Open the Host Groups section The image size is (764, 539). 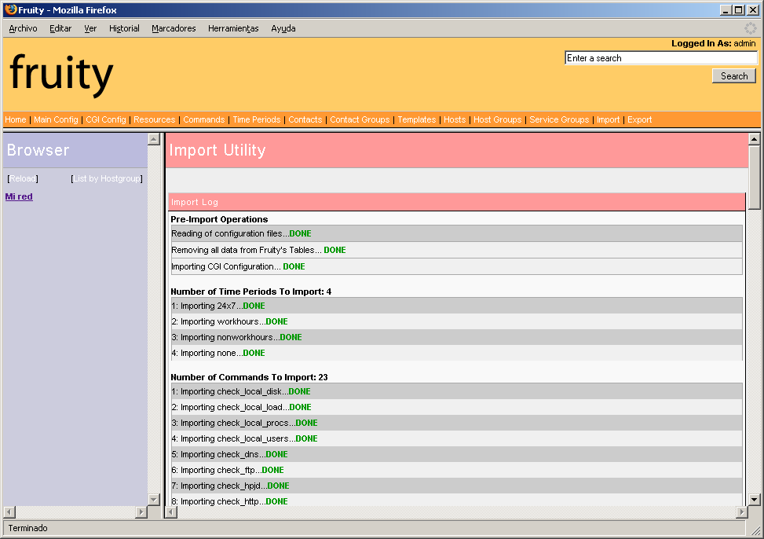click(498, 119)
